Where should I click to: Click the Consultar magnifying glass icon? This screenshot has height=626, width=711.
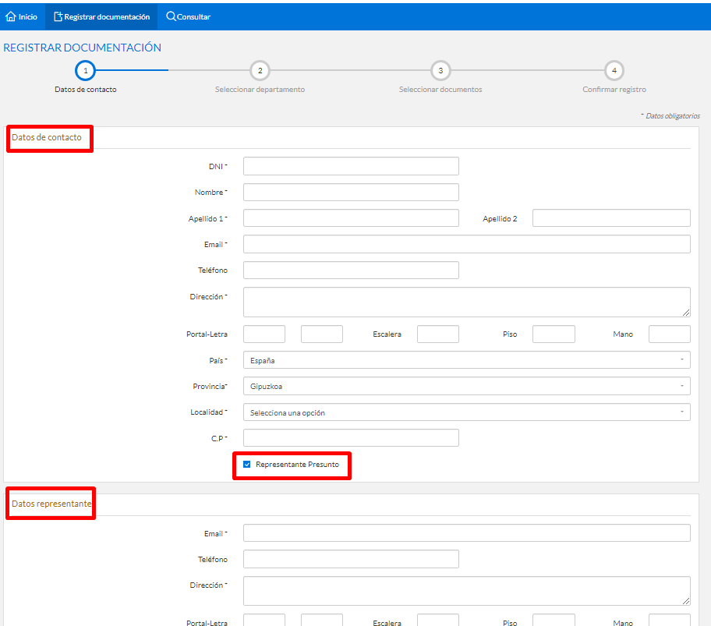click(171, 16)
